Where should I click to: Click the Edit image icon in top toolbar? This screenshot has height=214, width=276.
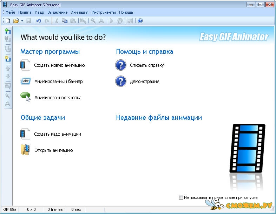point(83,21)
